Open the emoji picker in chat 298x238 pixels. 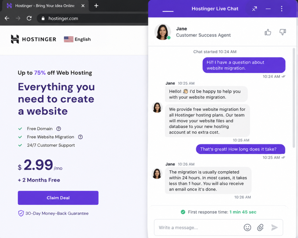pos(247,227)
